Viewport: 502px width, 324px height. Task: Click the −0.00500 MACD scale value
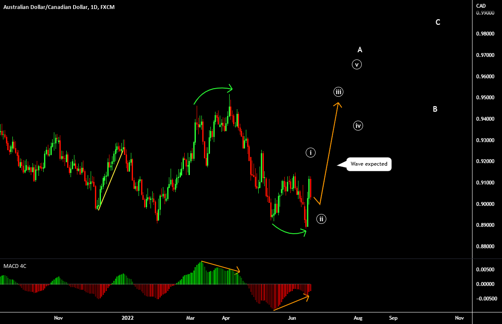click(486, 299)
